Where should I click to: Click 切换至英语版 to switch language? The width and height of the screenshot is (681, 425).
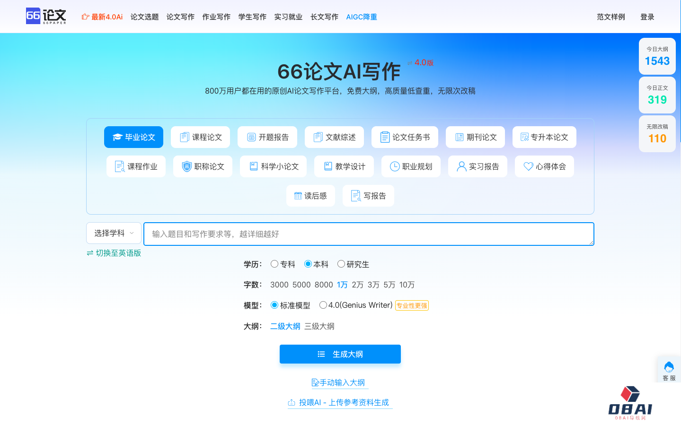[x=113, y=253]
